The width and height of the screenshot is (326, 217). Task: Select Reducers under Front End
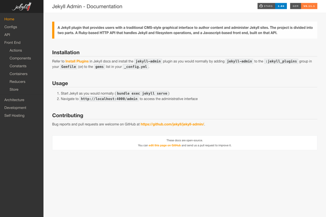pos(17,81)
